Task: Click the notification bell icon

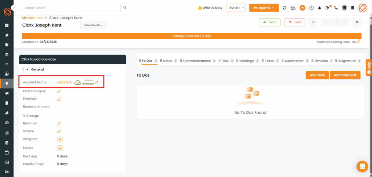Action: tap(320, 8)
